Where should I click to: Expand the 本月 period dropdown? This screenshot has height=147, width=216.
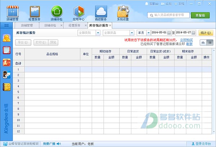[148, 33]
